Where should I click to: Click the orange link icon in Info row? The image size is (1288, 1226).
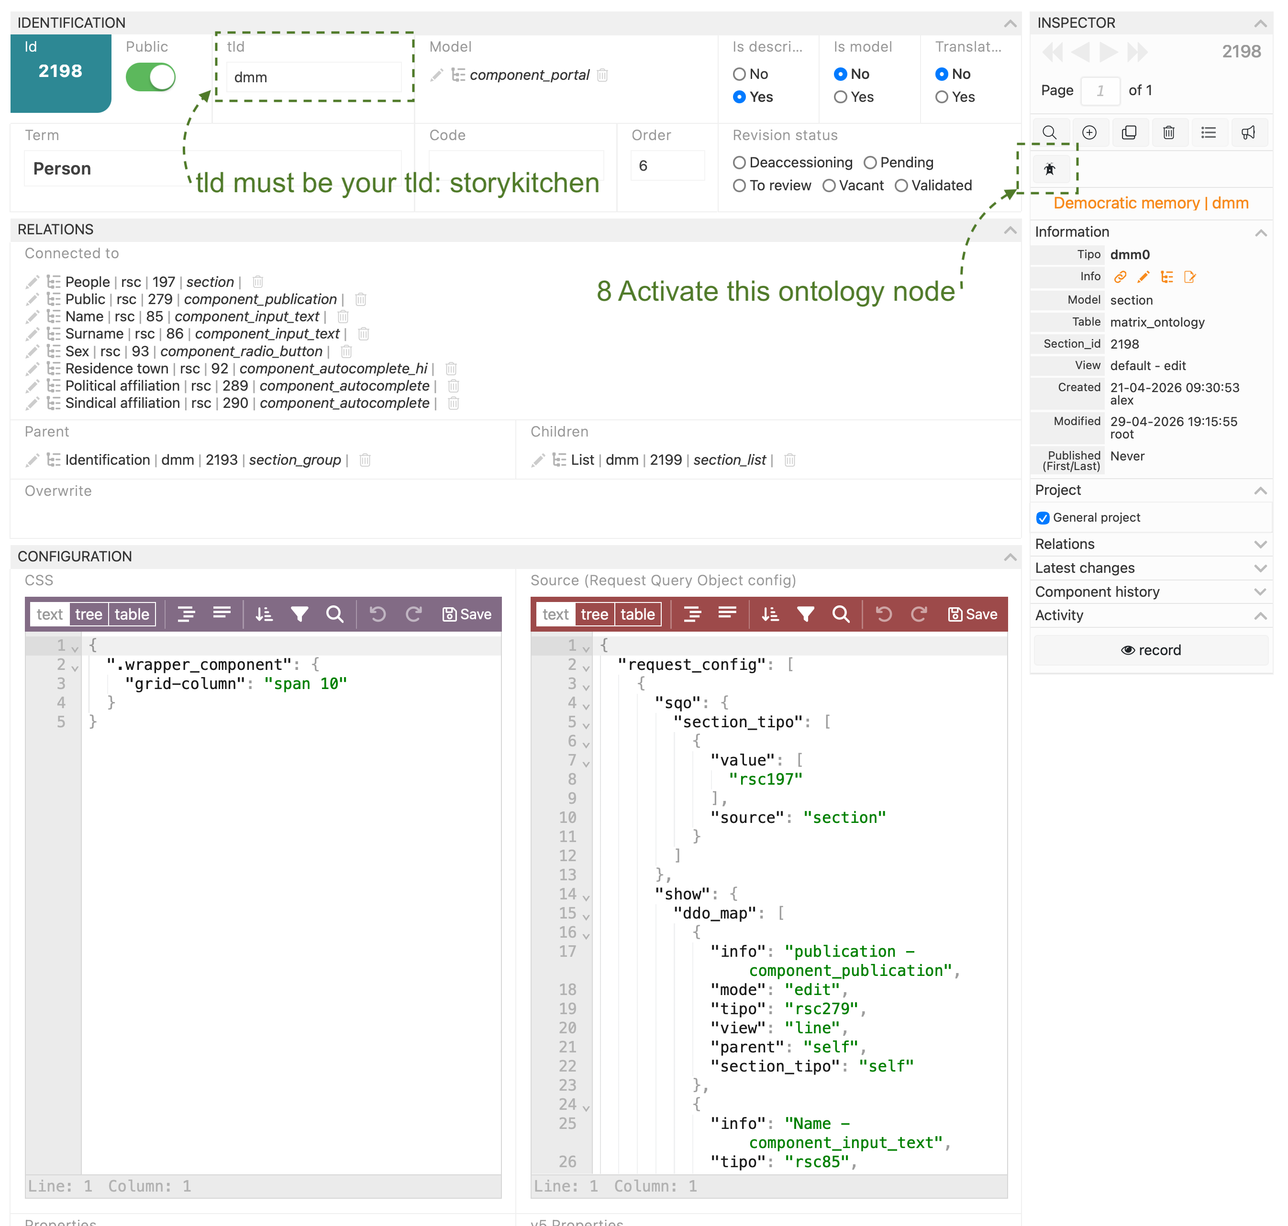(1120, 277)
